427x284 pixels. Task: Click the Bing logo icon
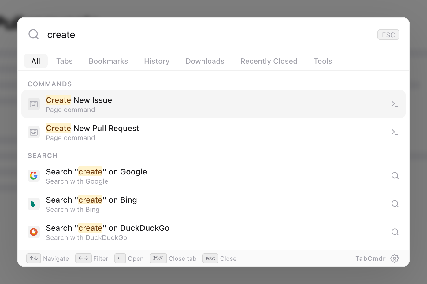[x=34, y=204]
